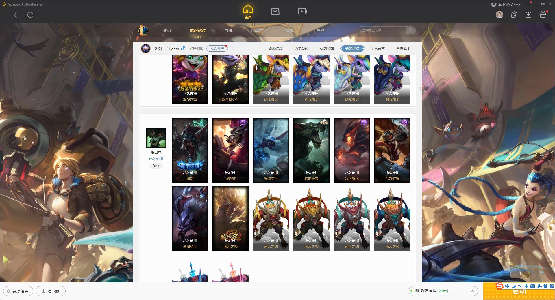Click the 沃里克 champion name text
Image resolution: width=555 pixels, height=300 pixels.
156,153
